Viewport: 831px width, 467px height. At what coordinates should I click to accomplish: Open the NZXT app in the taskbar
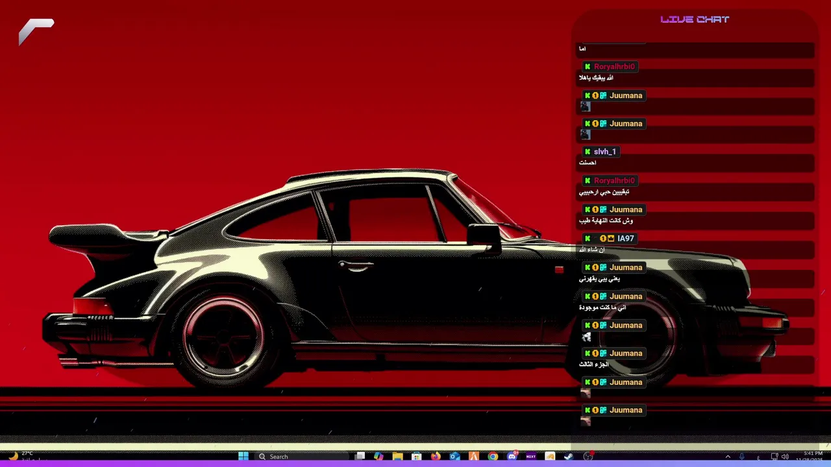tap(530, 457)
